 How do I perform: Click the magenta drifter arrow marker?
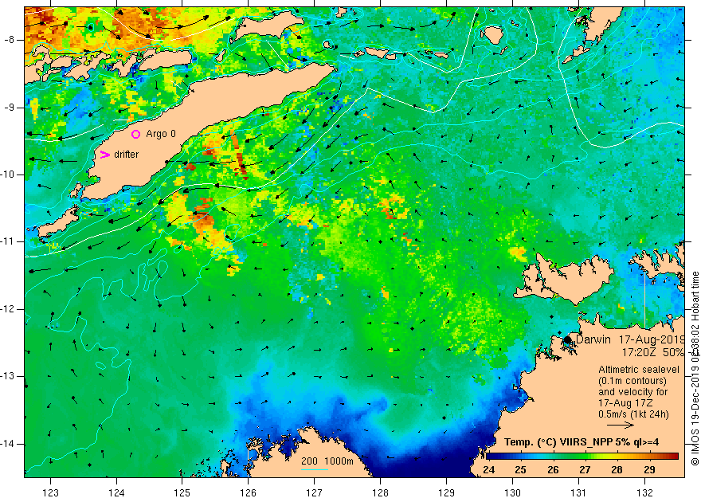click(104, 155)
